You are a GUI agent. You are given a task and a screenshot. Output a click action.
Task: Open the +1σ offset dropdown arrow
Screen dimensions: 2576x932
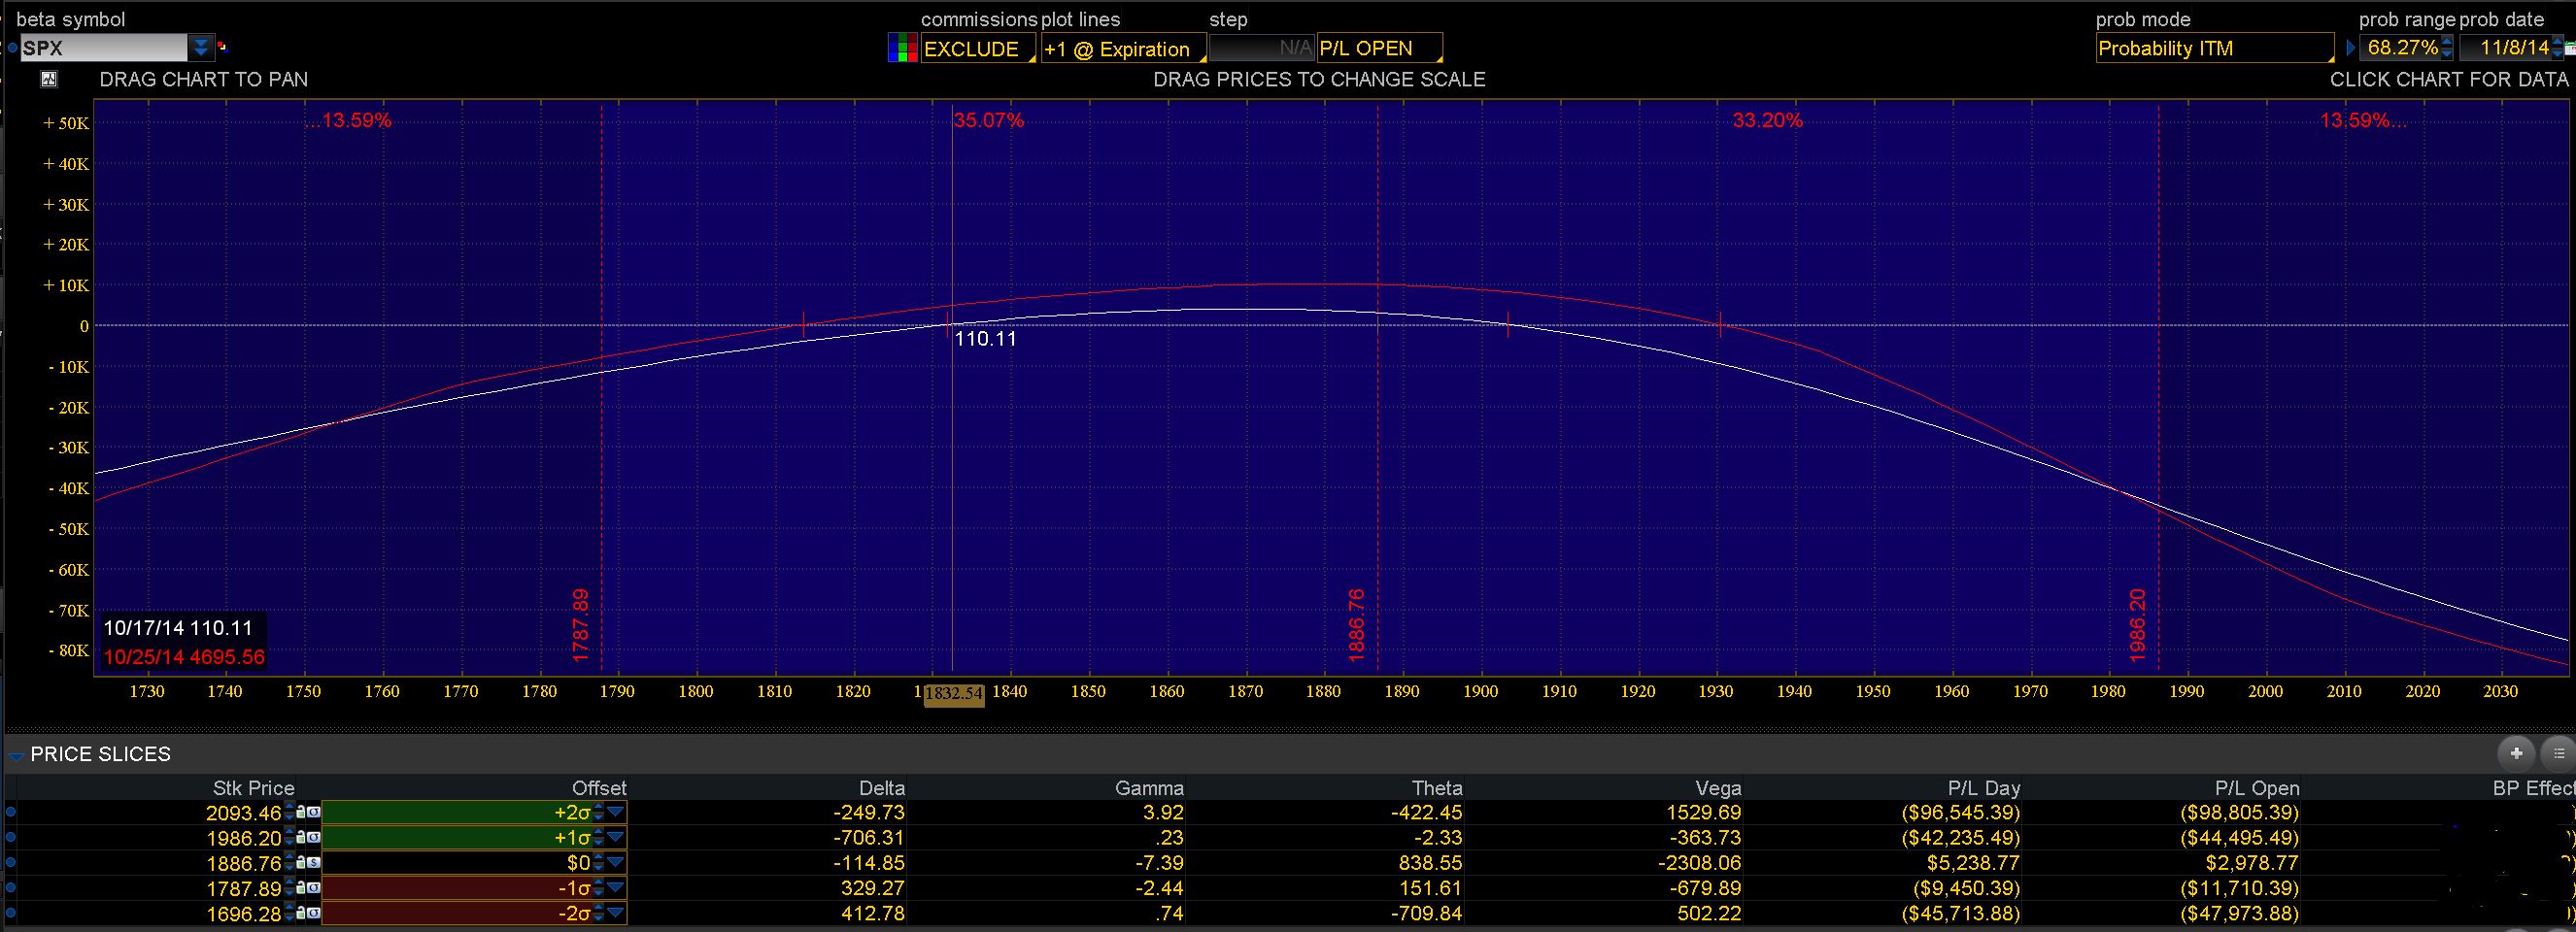point(616,837)
